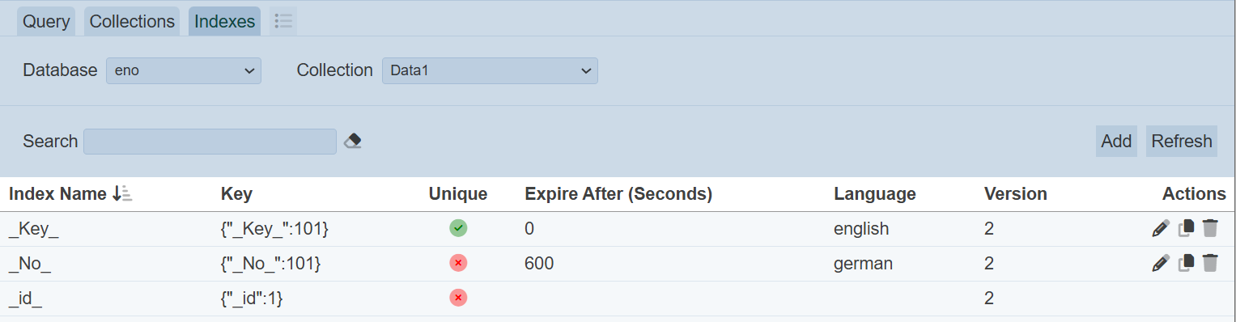Click the Add button
Screen dimensions: 1236x322
coord(1116,141)
